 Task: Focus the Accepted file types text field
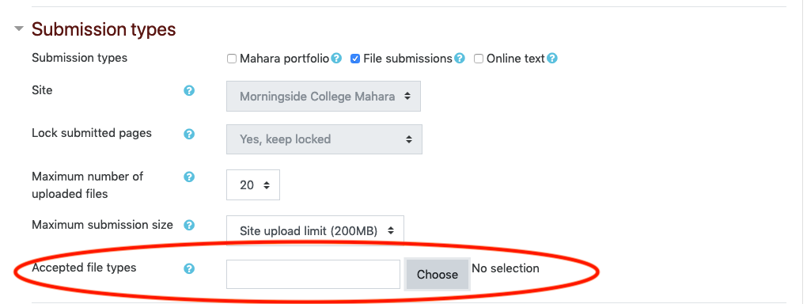pos(313,275)
